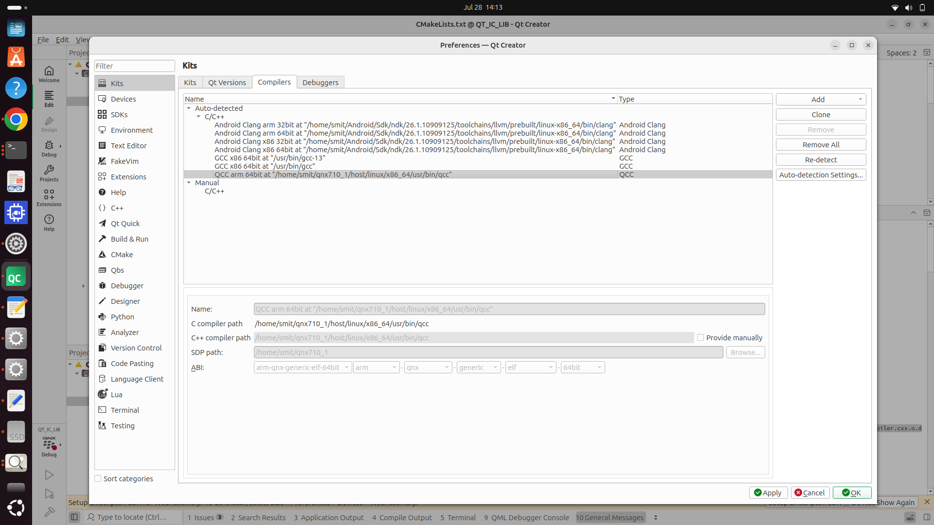The height and width of the screenshot is (525, 934).
Task: Open SDKs category
Action: click(x=135, y=114)
